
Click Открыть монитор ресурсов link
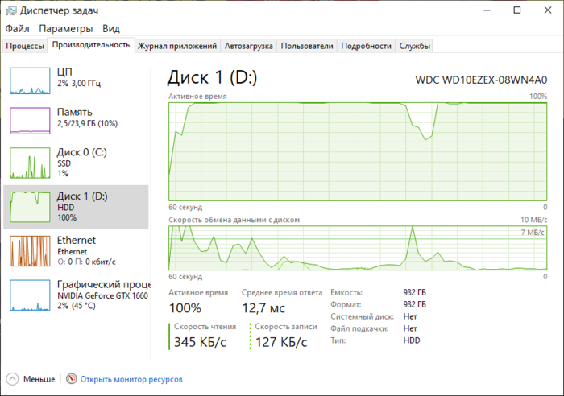(131, 379)
